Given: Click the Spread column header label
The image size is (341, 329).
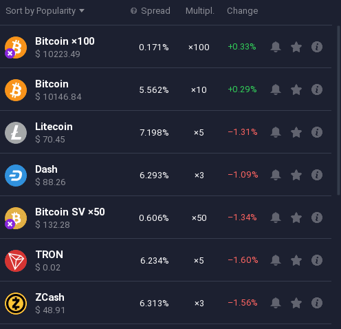Looking at the screenshot, I should click(x=155, y=11).
